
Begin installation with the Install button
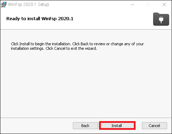(x=117, y=126)
